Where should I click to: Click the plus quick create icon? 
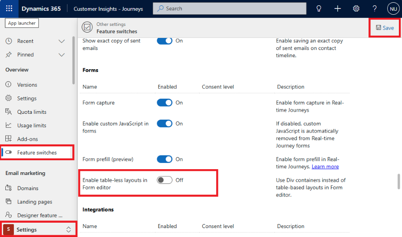[x=338, y=8]
